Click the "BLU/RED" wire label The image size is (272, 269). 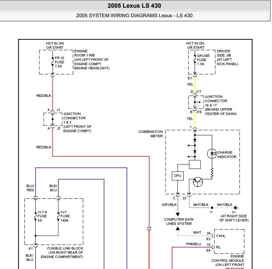30,188
